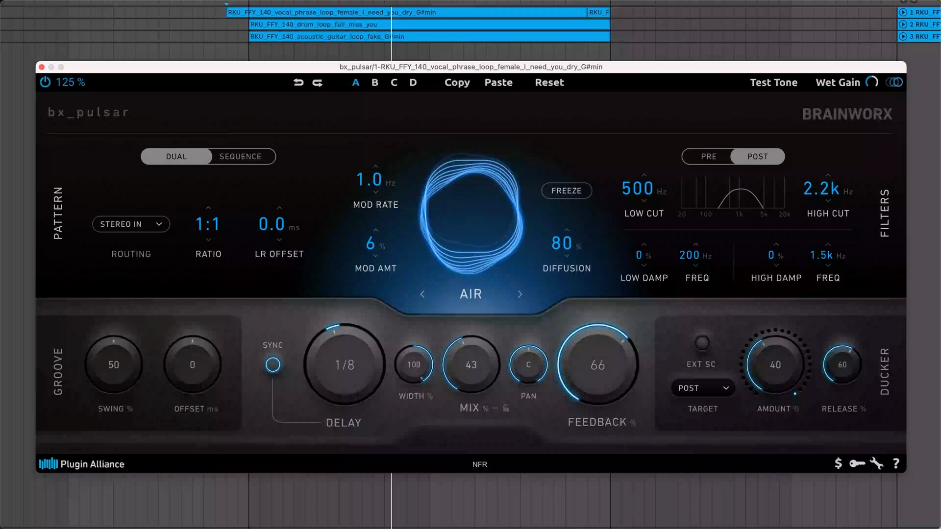The height and width of the screenshot is (529, 941).
Task: Click the undo arrow icon
Action: (298, 82)
